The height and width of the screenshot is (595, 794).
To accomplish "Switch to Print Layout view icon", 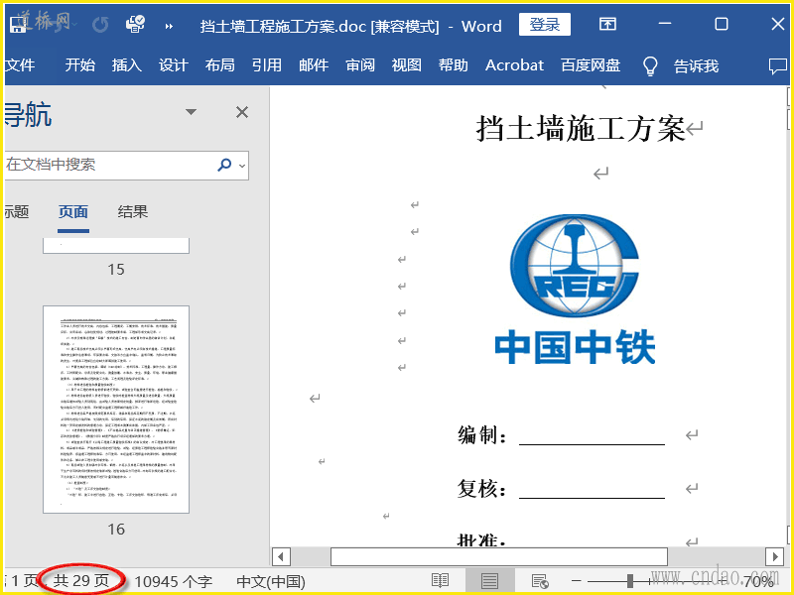I will click(x=489, y=581).
